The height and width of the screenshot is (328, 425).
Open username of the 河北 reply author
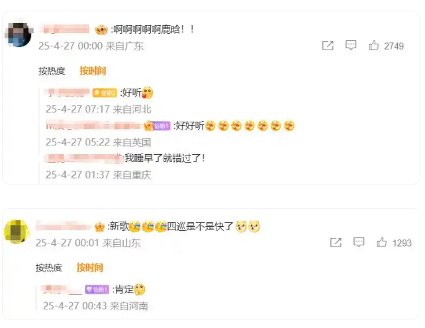click(67, 93)
